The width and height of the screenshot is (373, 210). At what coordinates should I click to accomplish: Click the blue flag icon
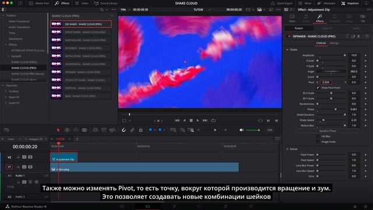pyautogui.click(x=150, y=129)
